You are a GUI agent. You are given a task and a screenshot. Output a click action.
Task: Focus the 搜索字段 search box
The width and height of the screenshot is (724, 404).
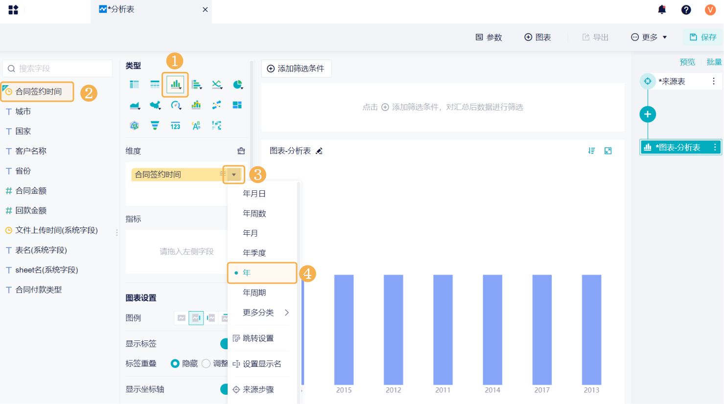coord(58,68)
